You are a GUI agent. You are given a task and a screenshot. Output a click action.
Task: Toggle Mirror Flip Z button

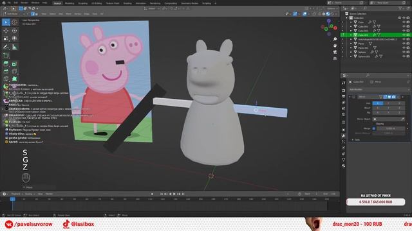[399, 113]
